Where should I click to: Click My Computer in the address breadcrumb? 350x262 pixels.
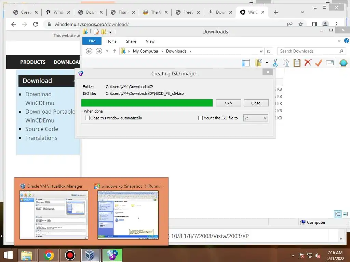click(146, 51)
